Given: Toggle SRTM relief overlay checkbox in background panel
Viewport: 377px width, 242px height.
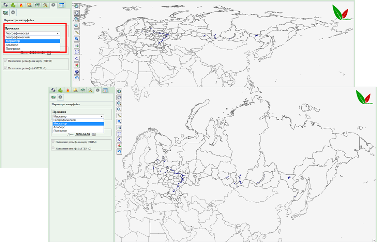Looking at the screenshot, I should click(5, 60).
